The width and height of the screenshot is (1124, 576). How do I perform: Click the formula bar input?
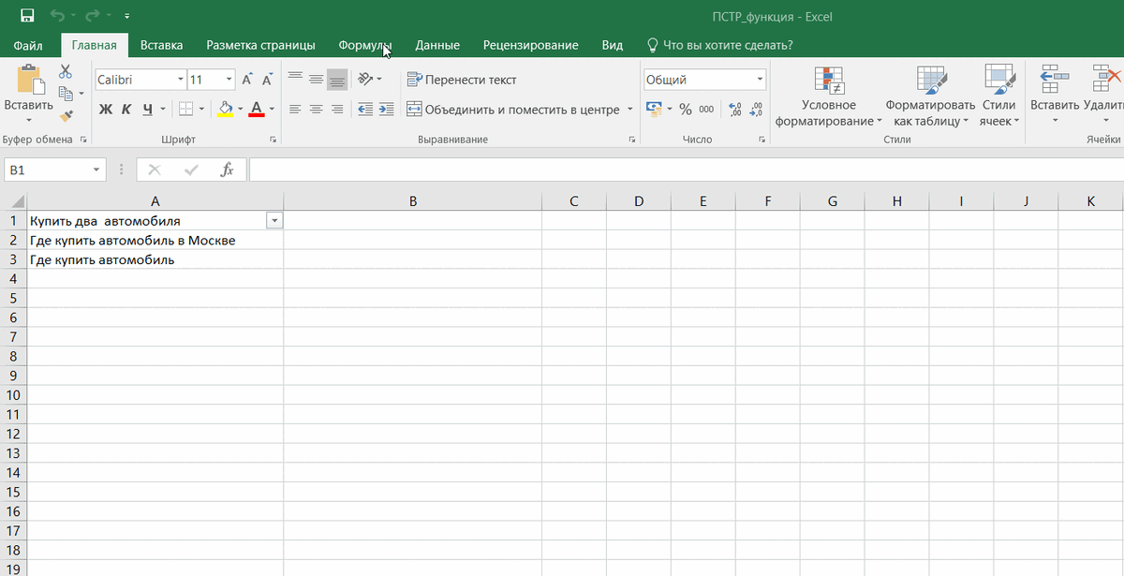click(686, 170)
